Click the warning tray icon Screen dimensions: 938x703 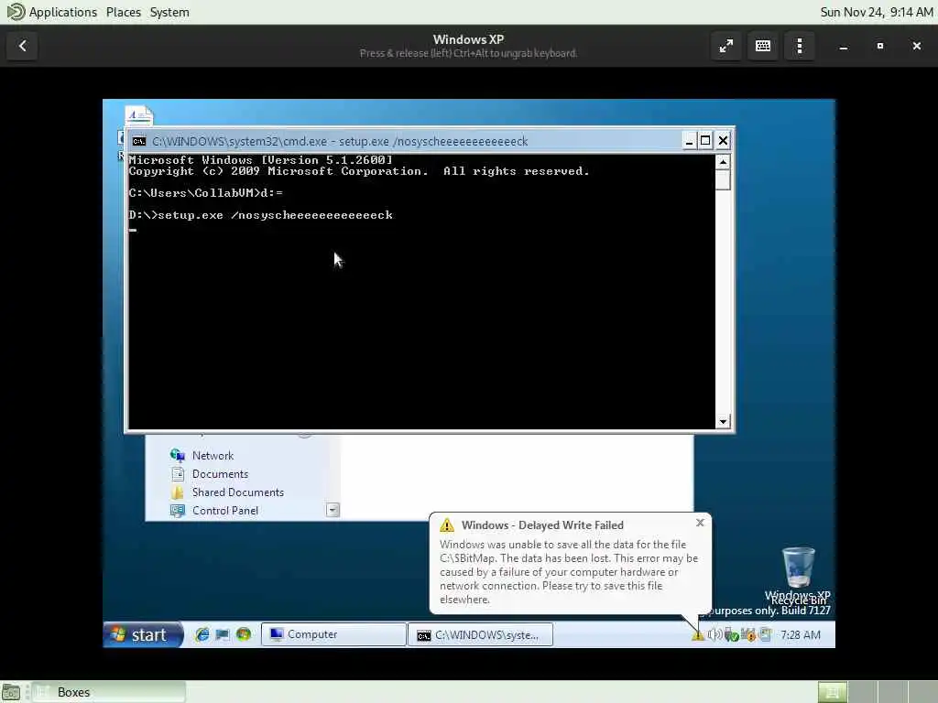[x=697, y=635]
